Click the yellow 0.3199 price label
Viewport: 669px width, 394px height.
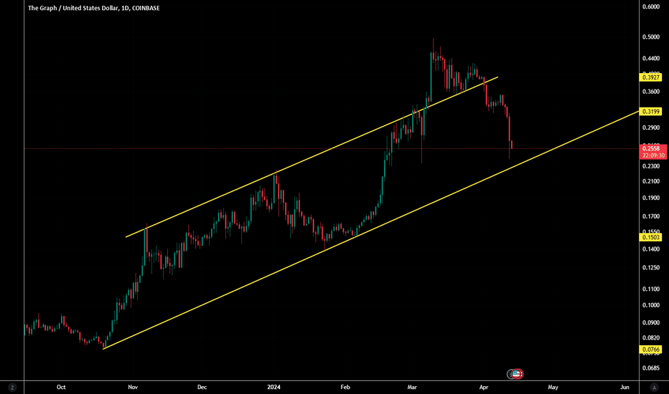[650, 112]
